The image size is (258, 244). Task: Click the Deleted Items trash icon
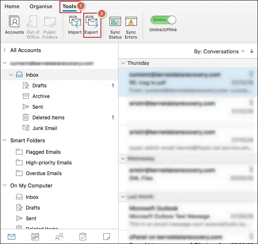[x=26, y=117]
